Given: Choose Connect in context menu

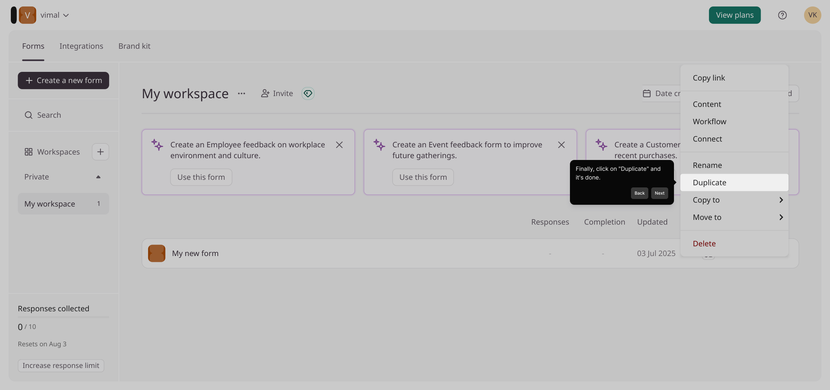Looking at the screenshot, I should tap(734, 139).
